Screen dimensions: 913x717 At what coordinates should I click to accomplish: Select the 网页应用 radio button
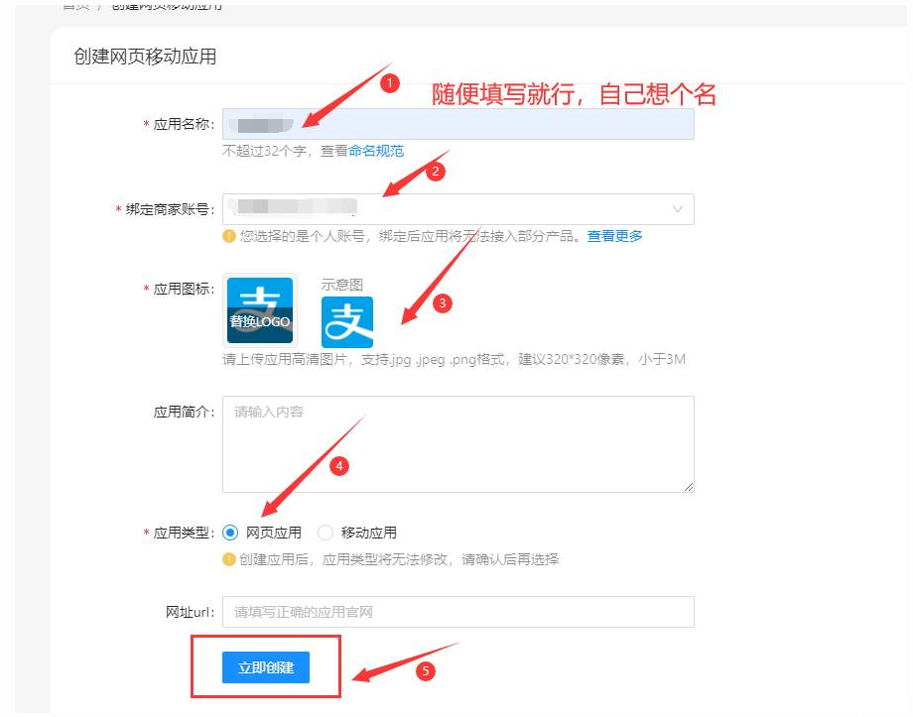coord(231,533)
